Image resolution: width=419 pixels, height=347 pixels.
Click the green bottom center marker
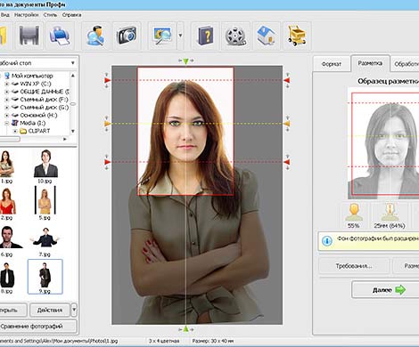pos(185,329)
